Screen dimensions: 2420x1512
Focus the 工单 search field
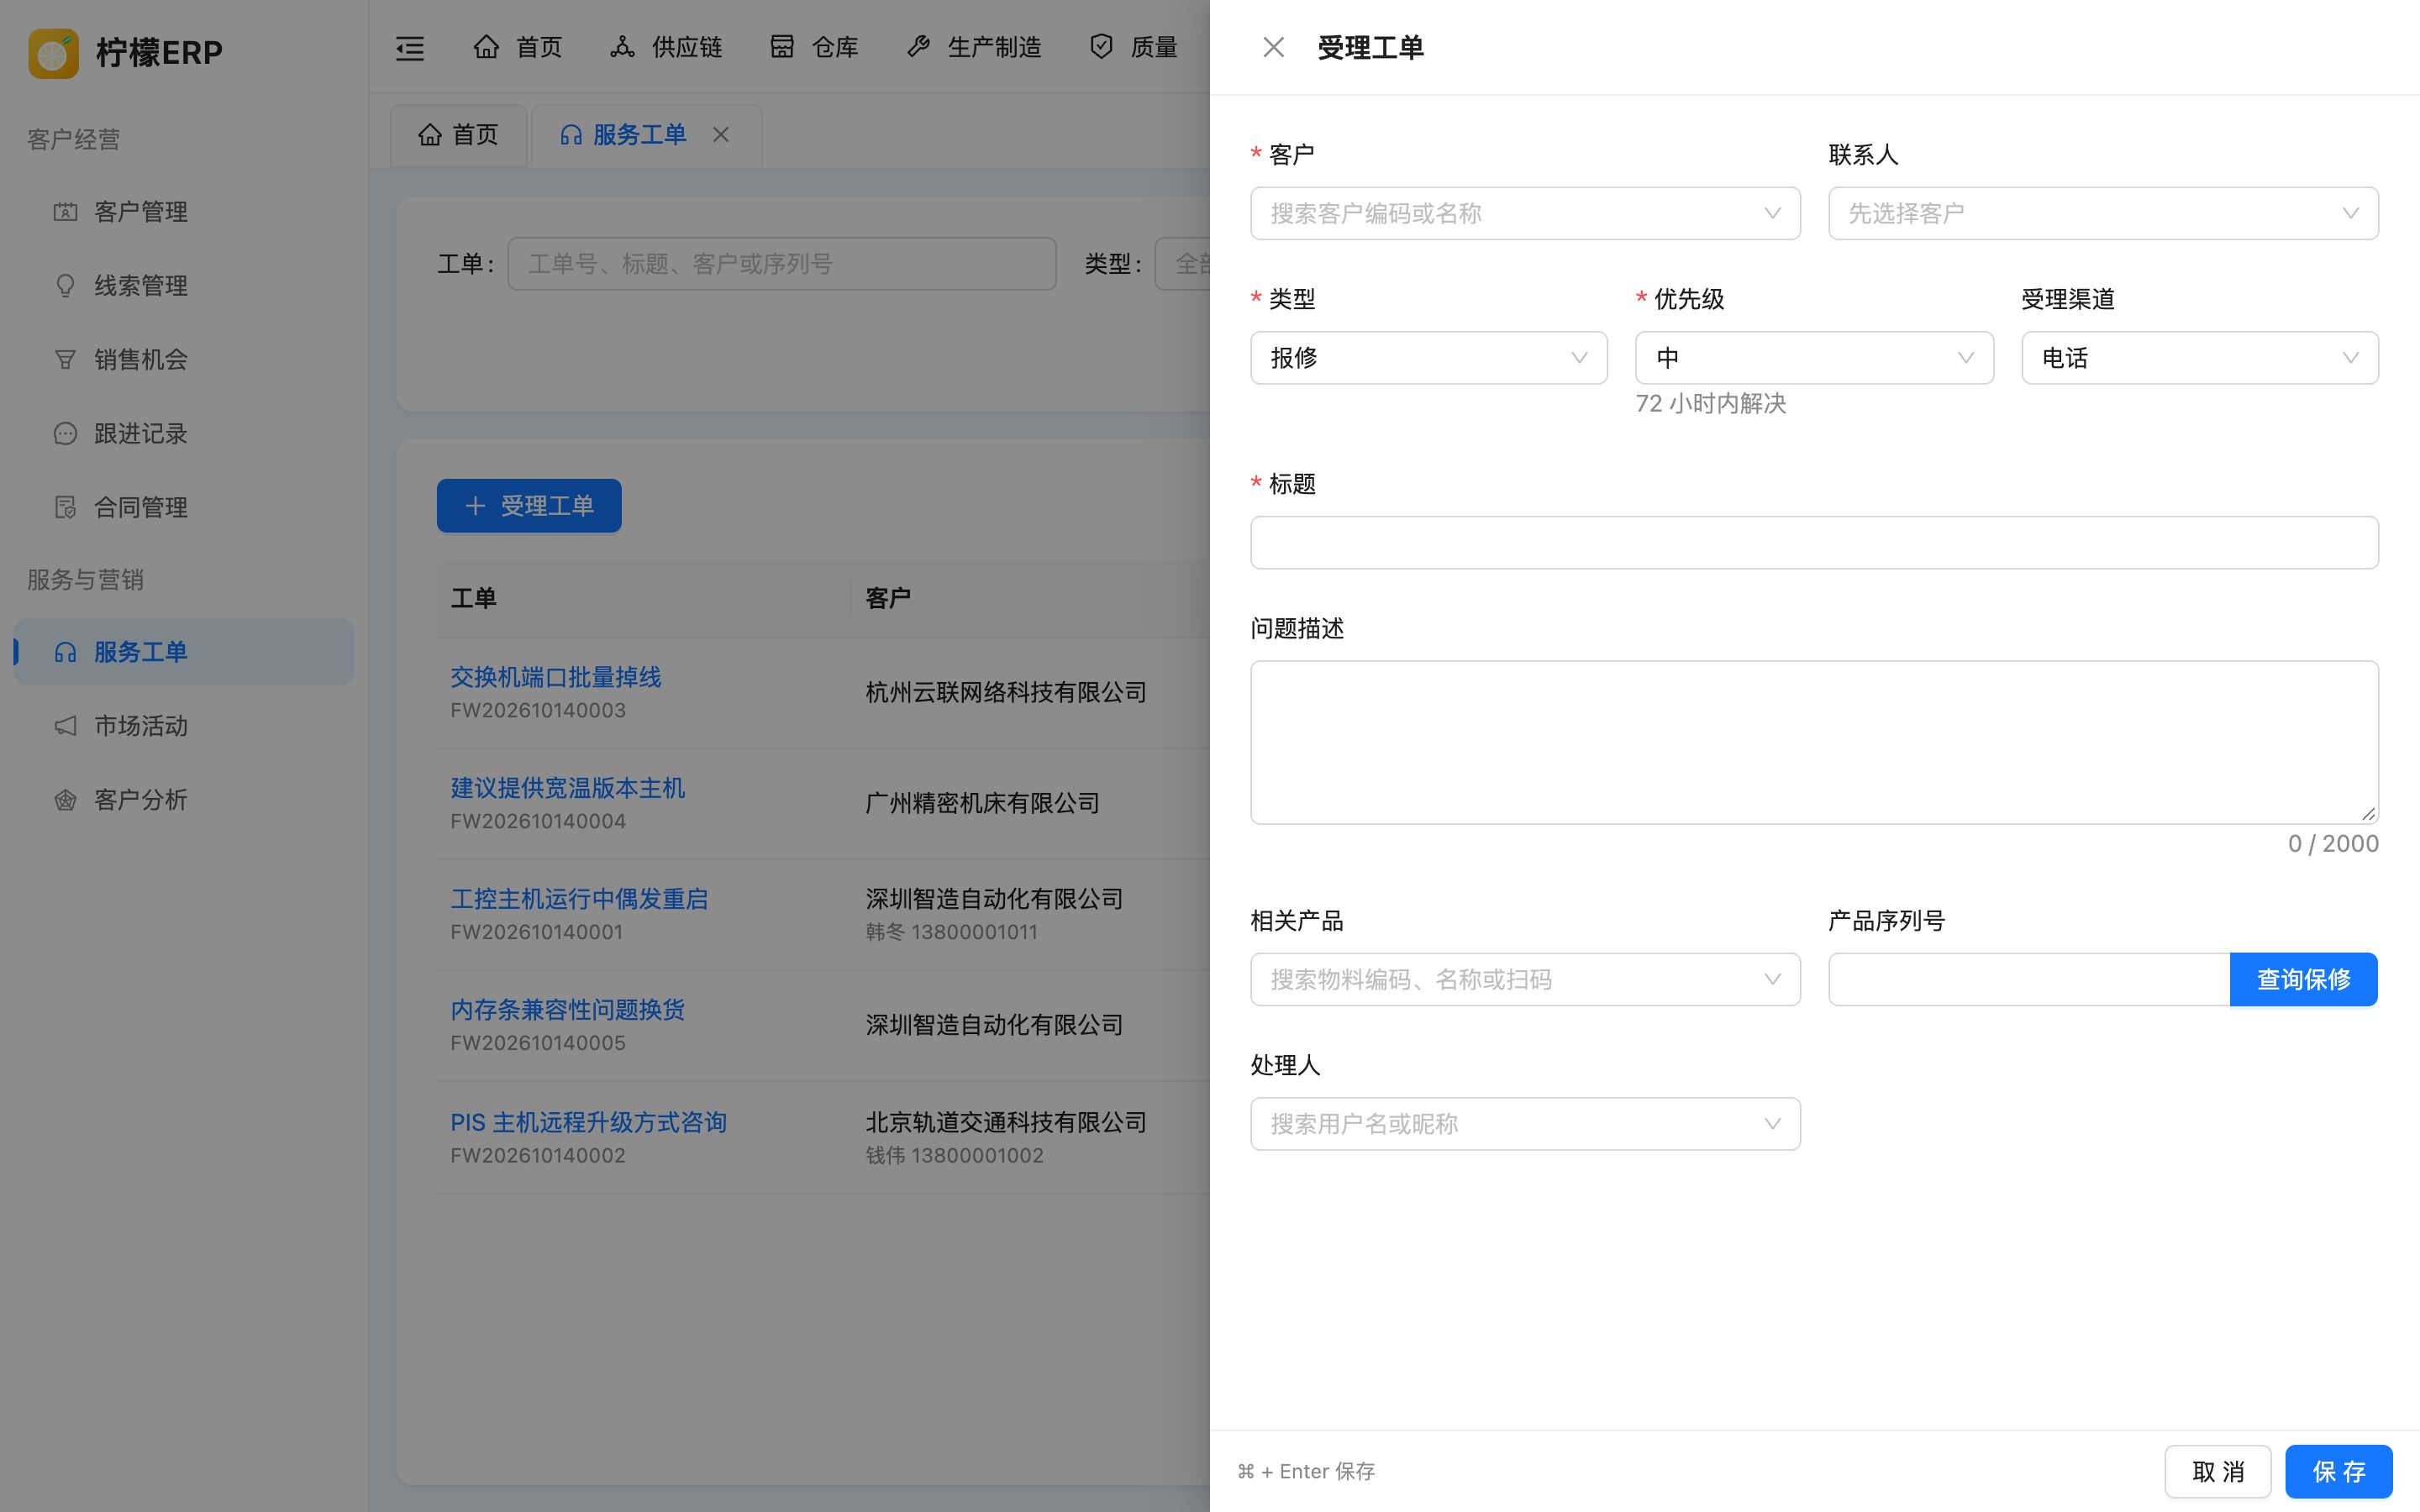(x=782, y=264)
